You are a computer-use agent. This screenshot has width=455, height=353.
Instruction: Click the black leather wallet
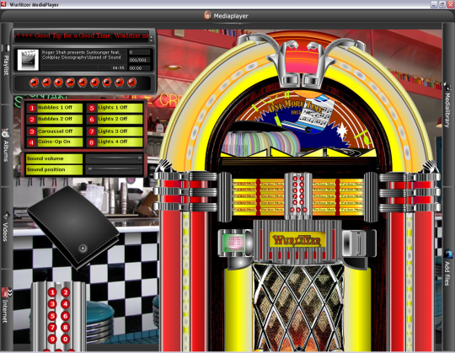click(x=73, y=227)
